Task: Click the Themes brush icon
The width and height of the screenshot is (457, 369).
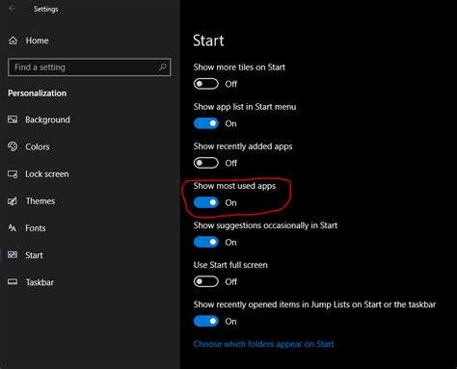Action: pyautogui.click(x=13, y=201)
